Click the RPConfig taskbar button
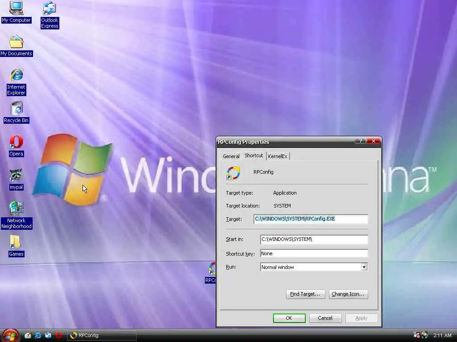The height and width of the screenshot is (342, 457). point(102,335)
